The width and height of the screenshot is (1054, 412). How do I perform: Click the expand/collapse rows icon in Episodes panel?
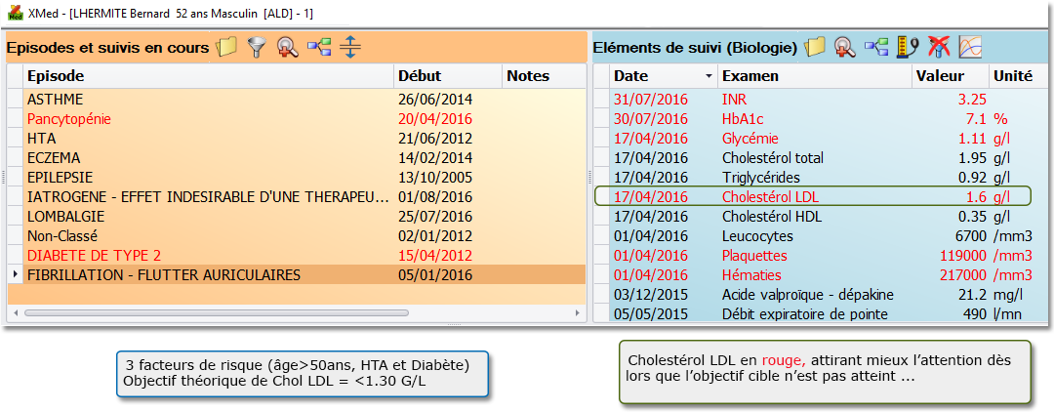349,46
